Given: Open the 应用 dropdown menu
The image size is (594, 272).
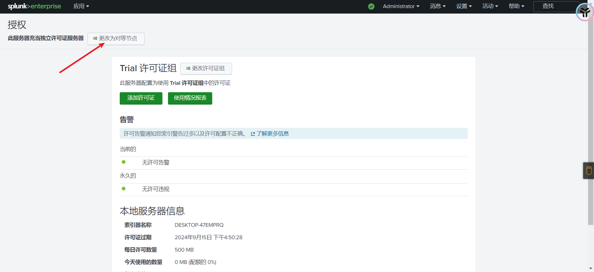Looking at the screenshot, I should pyautogui.click(x=81, y=6).
